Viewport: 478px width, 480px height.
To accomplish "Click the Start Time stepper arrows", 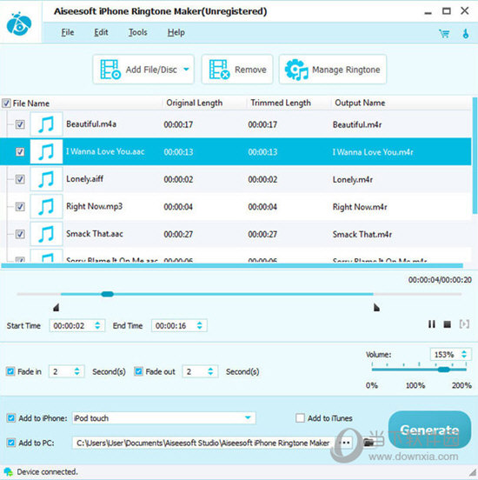I will [x=97, y=325].
